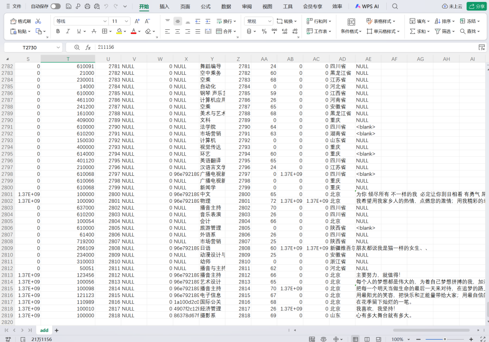The width and height of the screenshot is (489, 342).
Task: Click the yellow fill color swatch
Action: (x=119, y=31)
